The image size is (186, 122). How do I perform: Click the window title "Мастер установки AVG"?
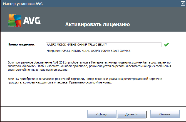tap(23, 4)
